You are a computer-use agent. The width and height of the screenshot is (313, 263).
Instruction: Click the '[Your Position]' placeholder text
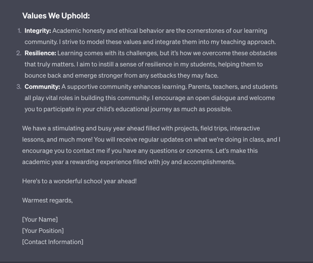[43, 231]
